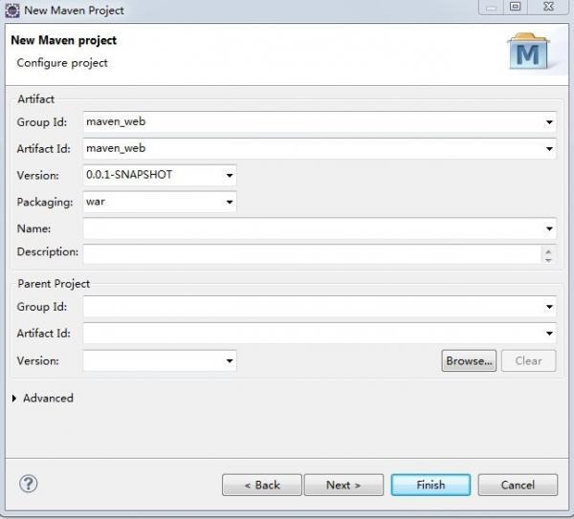Open the Artifact Group Id dropdown arrow

tap(549, 121)
